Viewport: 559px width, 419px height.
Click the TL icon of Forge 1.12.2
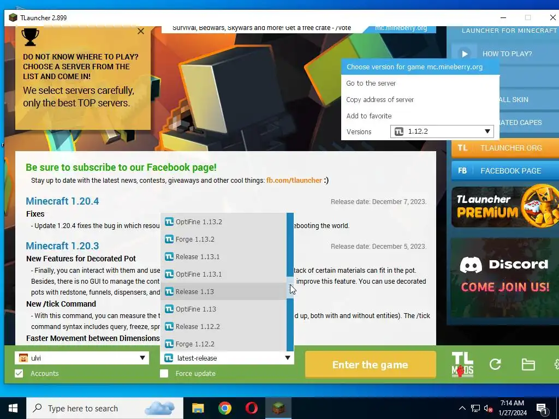click(169, 344)
